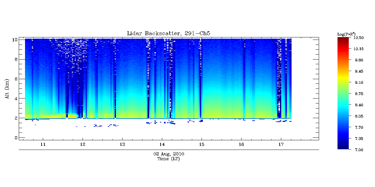This screenshot has height=187, width=375.
Task: Pick the dark red top of the colorbar
Action: pos(344,40)
